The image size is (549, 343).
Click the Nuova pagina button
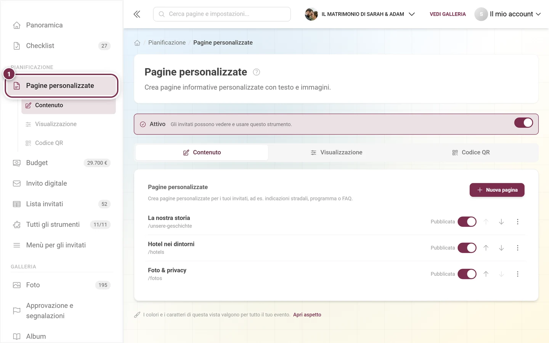[497, 190]
